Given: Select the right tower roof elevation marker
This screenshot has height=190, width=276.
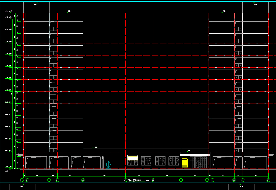Looking at the screenshot, I should point(223,12).
